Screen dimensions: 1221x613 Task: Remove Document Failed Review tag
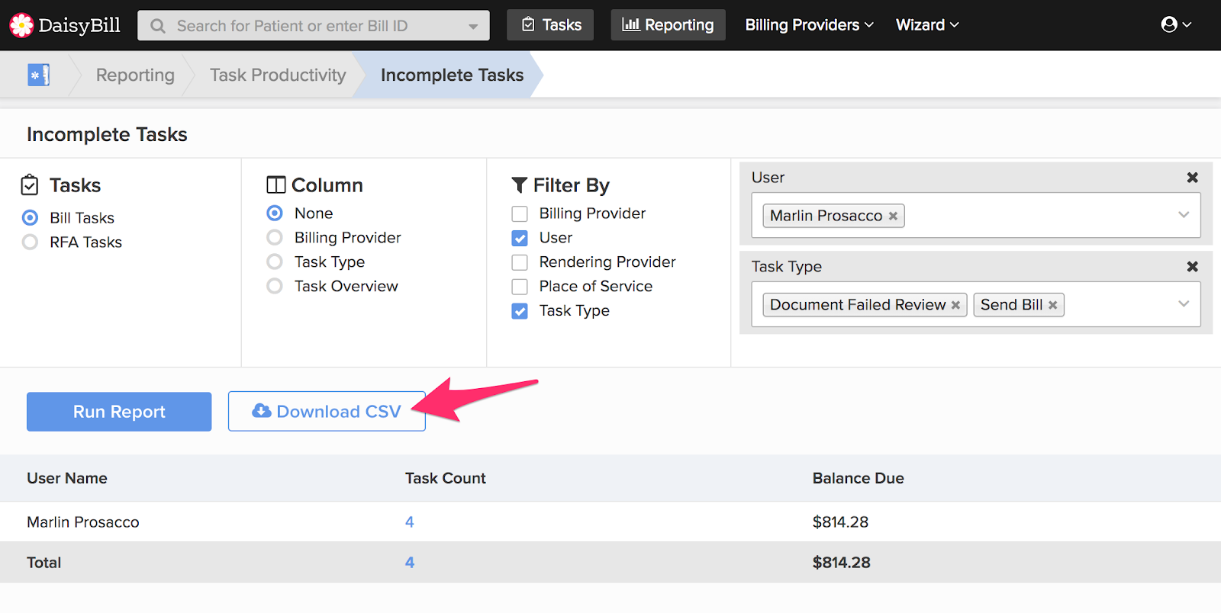click(x=955, y=305)
